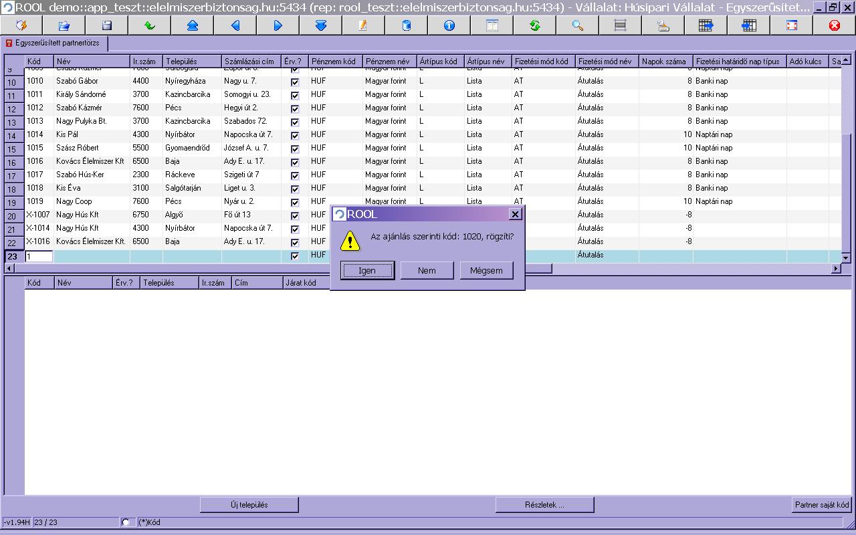Click the red close toolbar icon
The height and width of the screenshot is (535, 856).
pos(835,25)
